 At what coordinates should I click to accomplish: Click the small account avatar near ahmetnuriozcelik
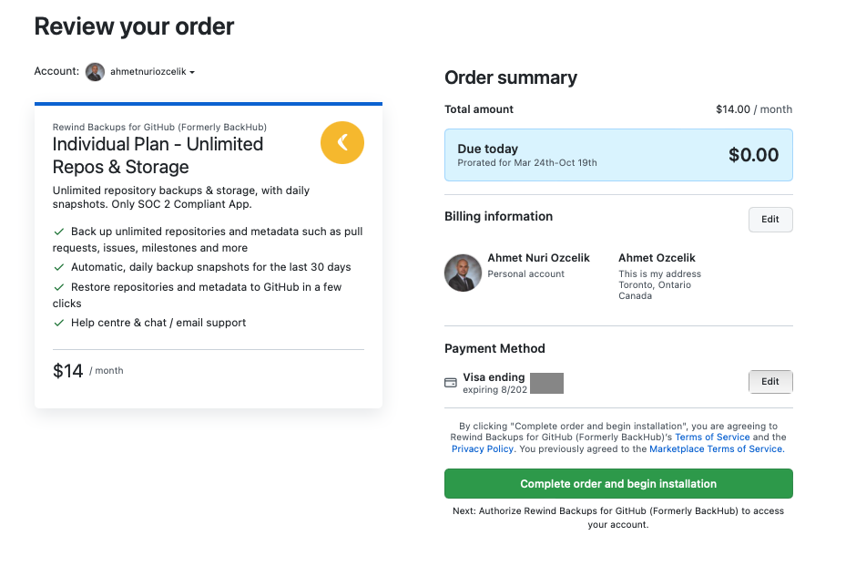[95, 72]
